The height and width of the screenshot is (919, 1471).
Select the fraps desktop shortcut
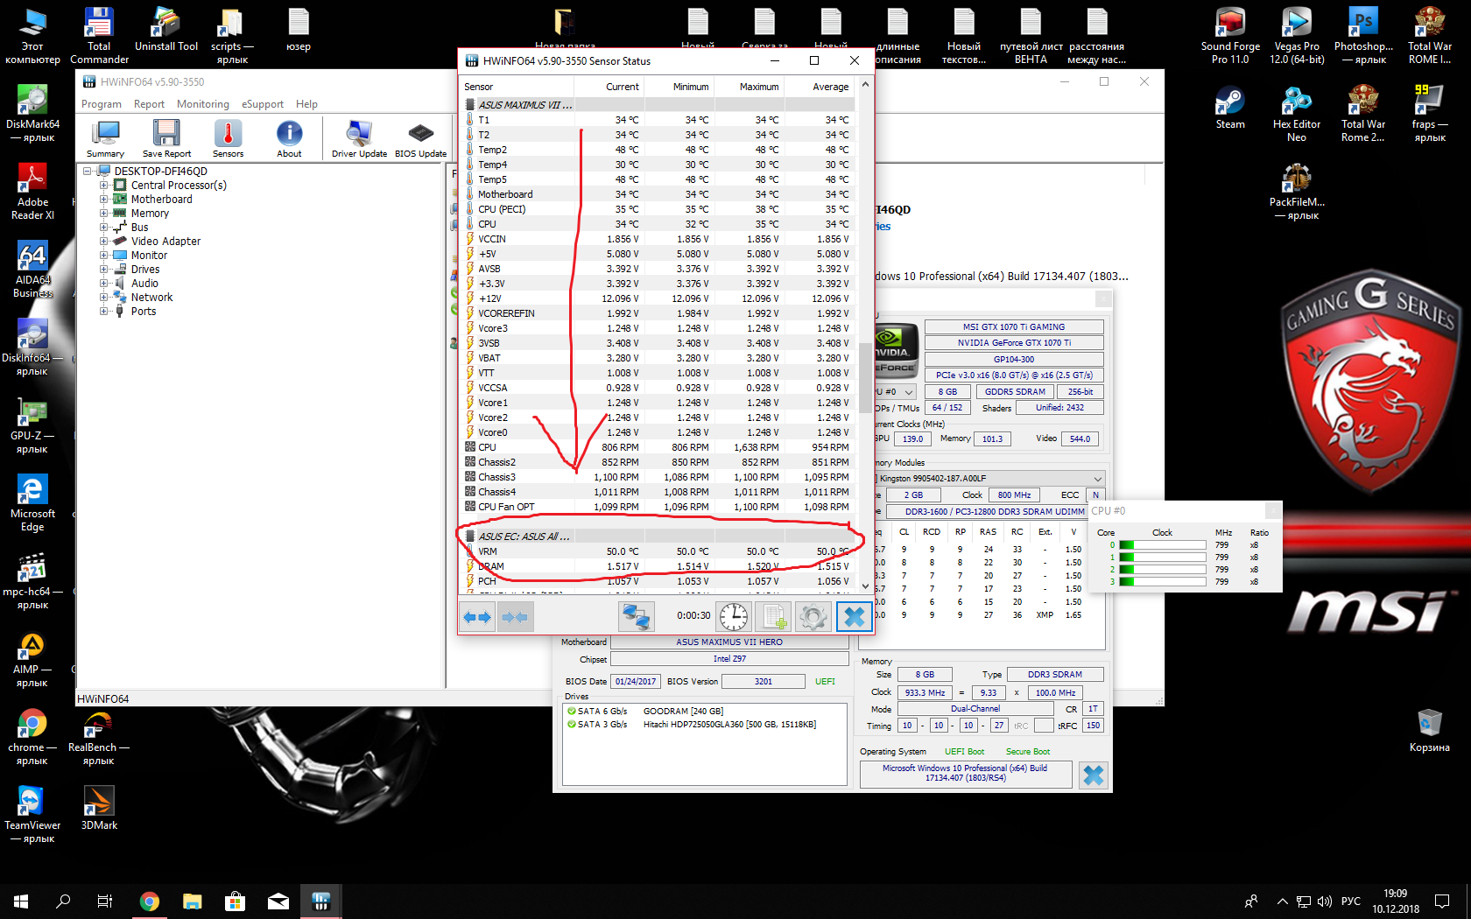pos(1430,114)
